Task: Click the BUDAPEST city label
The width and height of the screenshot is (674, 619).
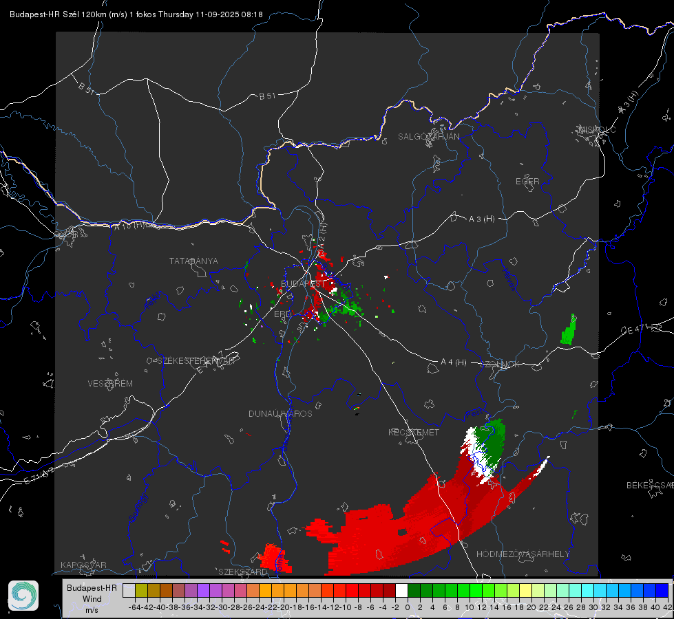Action: (303, 283)
